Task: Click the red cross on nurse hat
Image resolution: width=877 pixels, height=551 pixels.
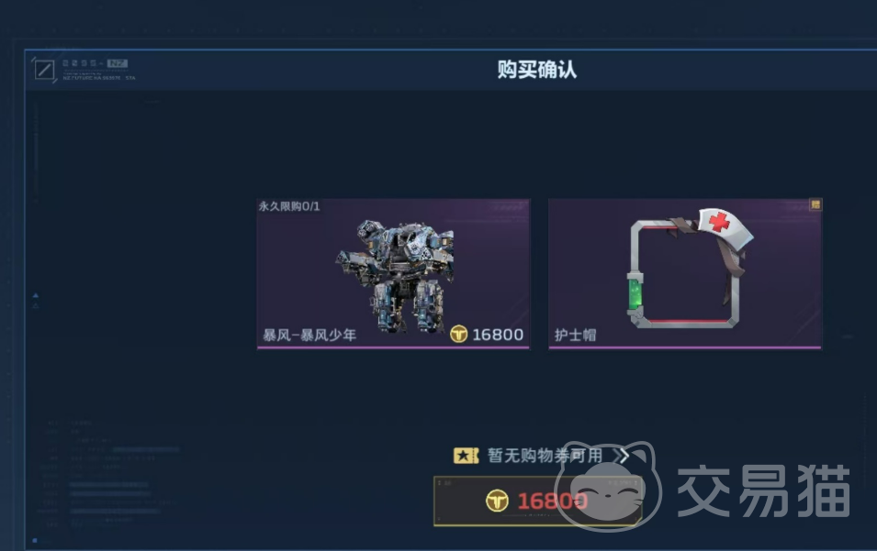Action: [719, 222]
